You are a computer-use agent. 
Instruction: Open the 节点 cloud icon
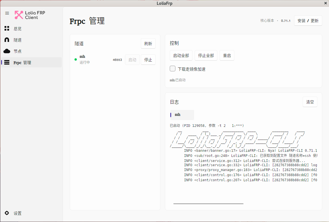pyautogui.click(x=7, y=51)
